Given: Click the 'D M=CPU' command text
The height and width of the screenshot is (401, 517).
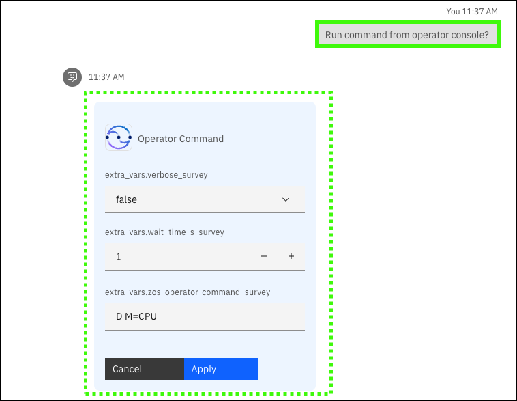Looking at the screenshot, I should (136, 317).
